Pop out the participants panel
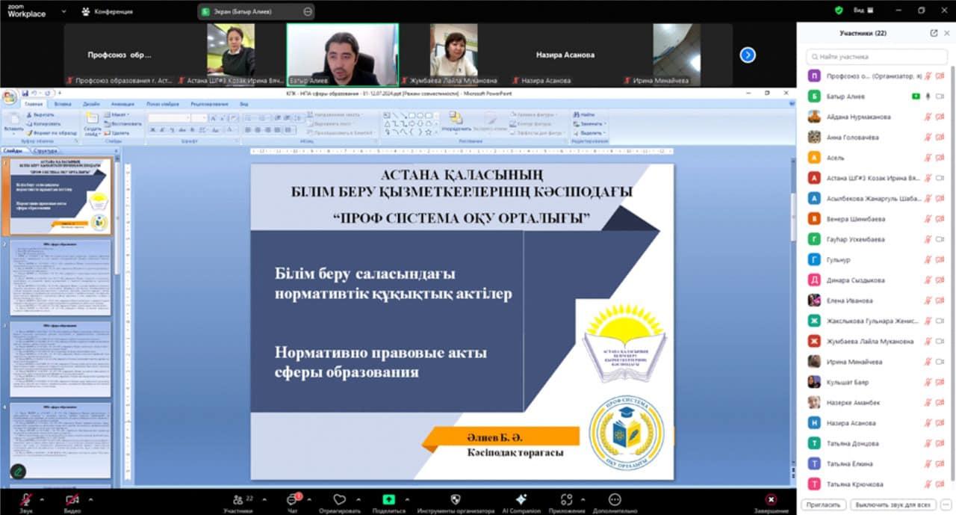 click(x=934, y=33)
